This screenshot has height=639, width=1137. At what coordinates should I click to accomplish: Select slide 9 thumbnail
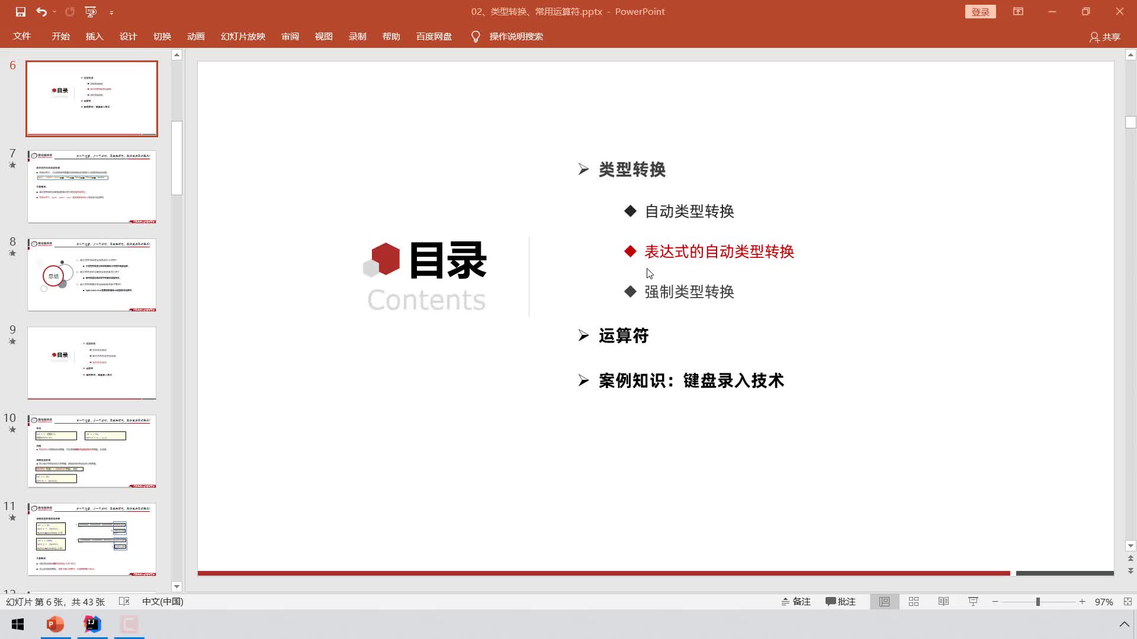92,363
